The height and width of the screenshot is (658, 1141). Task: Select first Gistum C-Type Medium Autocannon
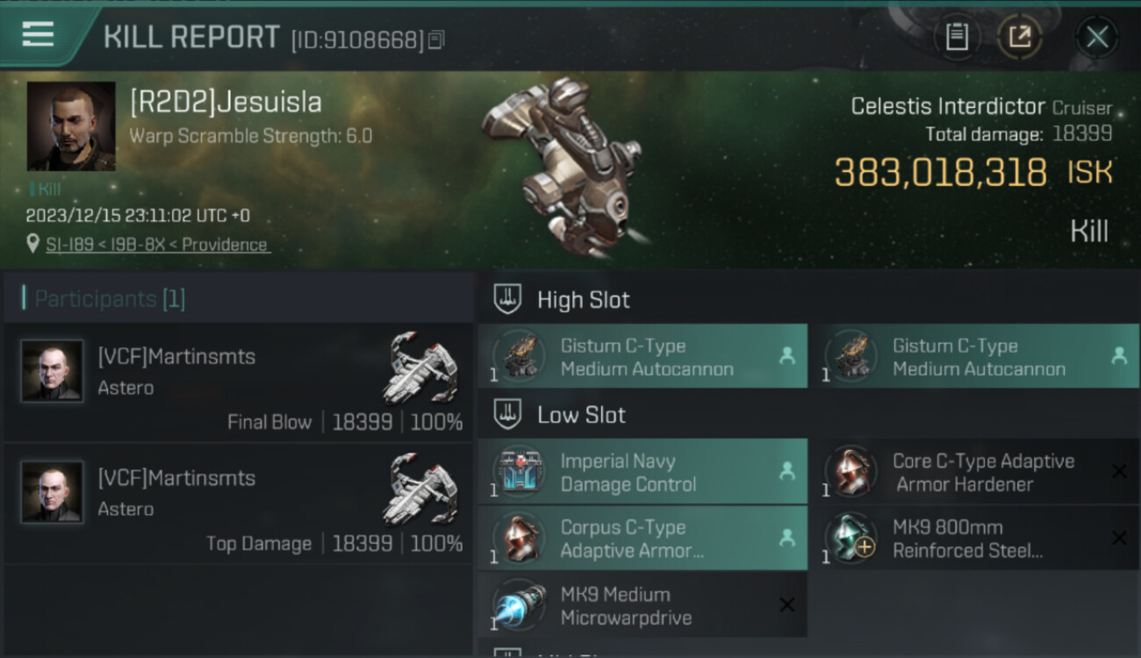tap(642, 357)
